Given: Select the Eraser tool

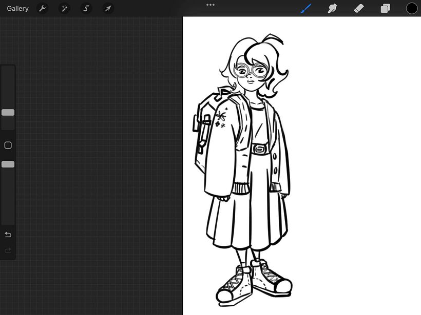Looking at the screenshot, I should (x=359, y=9).
